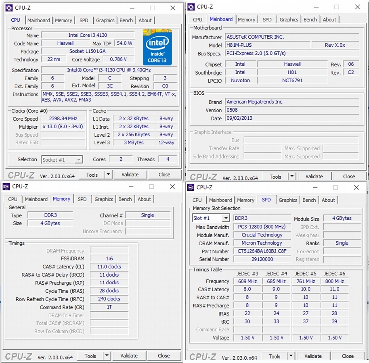Click the BIOS Date value 09/02/2013
Screen dimensions: 369x363
pyautogui.click(x=292, y=118)
